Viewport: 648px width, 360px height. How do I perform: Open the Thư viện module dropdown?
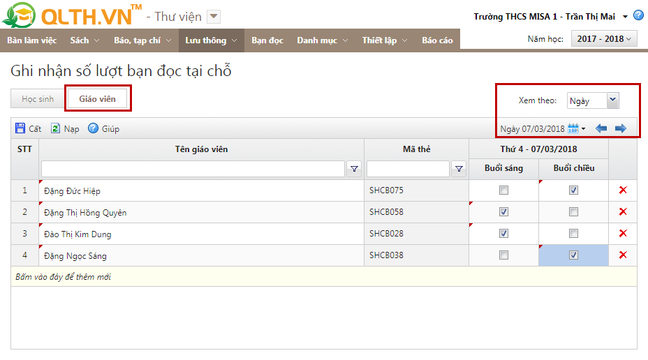pos(213,17)
